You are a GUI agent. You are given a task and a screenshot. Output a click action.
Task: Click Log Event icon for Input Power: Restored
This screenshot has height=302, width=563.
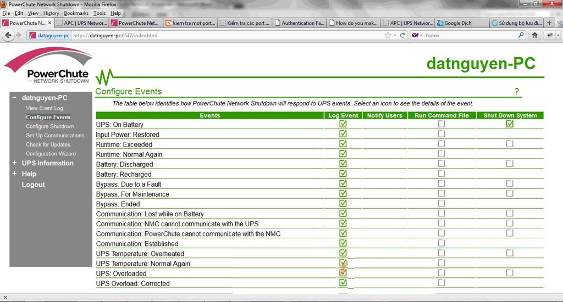[343, 134]
